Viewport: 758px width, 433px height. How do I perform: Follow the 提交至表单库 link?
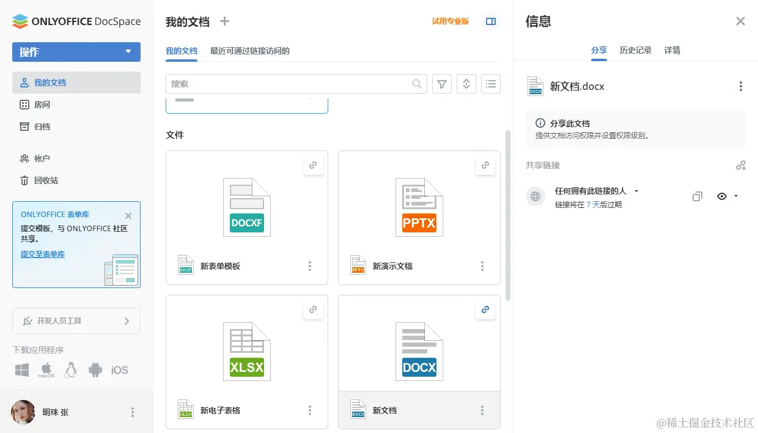[43, 254]
